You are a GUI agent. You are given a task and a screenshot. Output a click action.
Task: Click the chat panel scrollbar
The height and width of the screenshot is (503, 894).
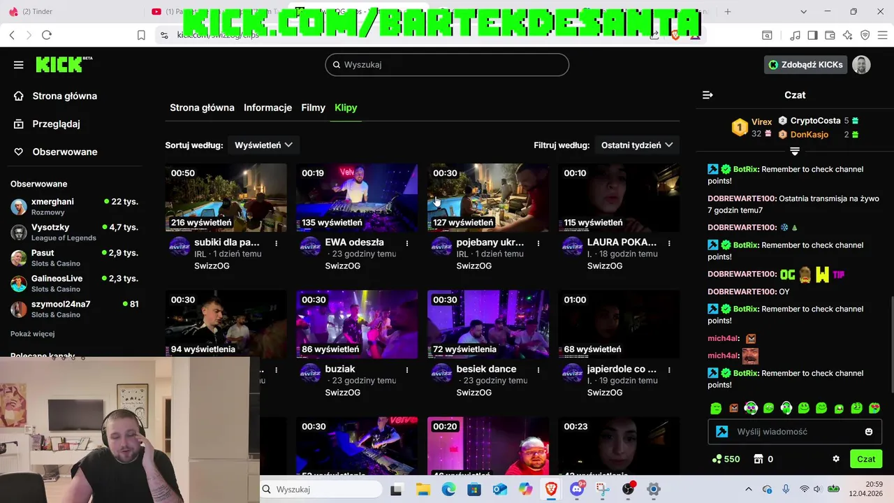(891, 344)
